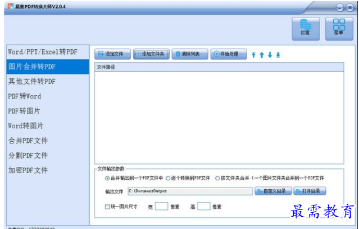The height and width of the screenshot is (229, 359).
Task: Switch to 其他文件转PDF
Action: click(48, 81)
